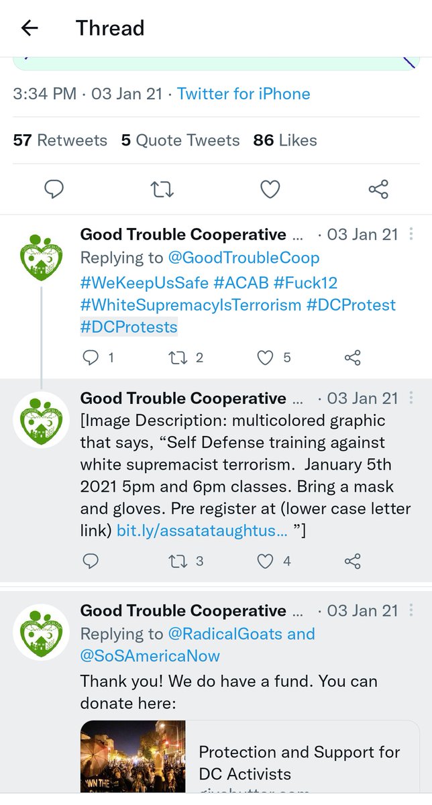Retweet the hashtags tweet with 2 retweets
Viewport: 432px width, 805px height.
[178, 358]
